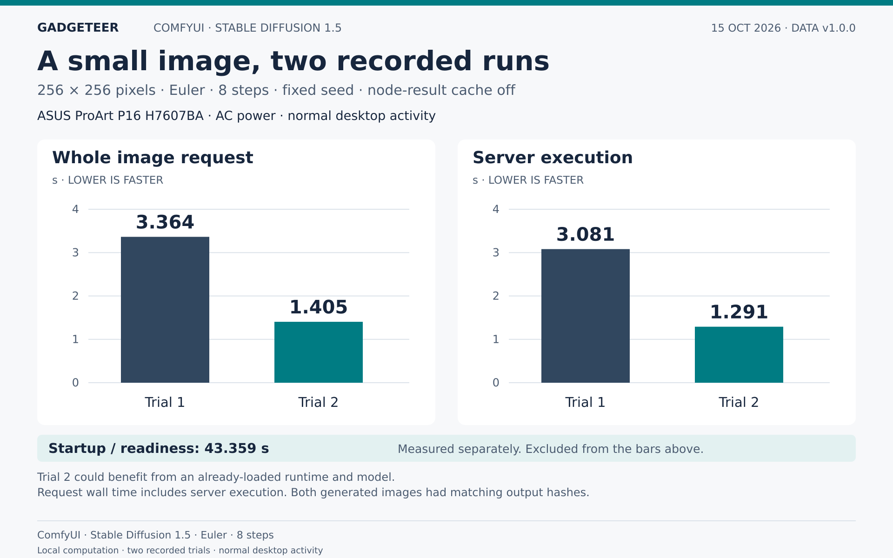Click the 'Trial 1' axis label in Whole image request
893x558 pixels.
click(x=165, y=402)
